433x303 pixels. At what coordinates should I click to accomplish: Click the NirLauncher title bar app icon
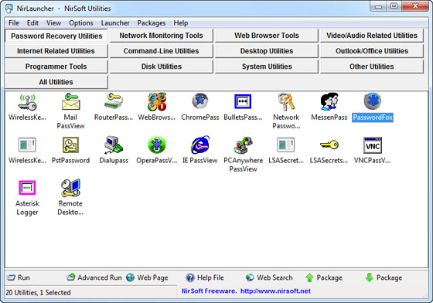[9, 9]
